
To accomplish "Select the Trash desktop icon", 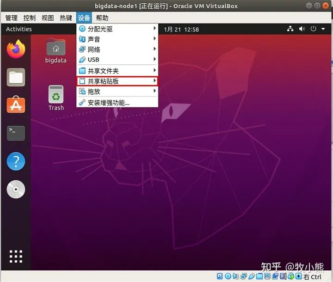I will [x=56, y=98].
